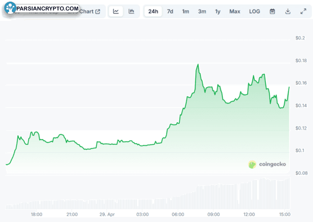
Task: Toggle the LOG scale option
Action: 254,11
